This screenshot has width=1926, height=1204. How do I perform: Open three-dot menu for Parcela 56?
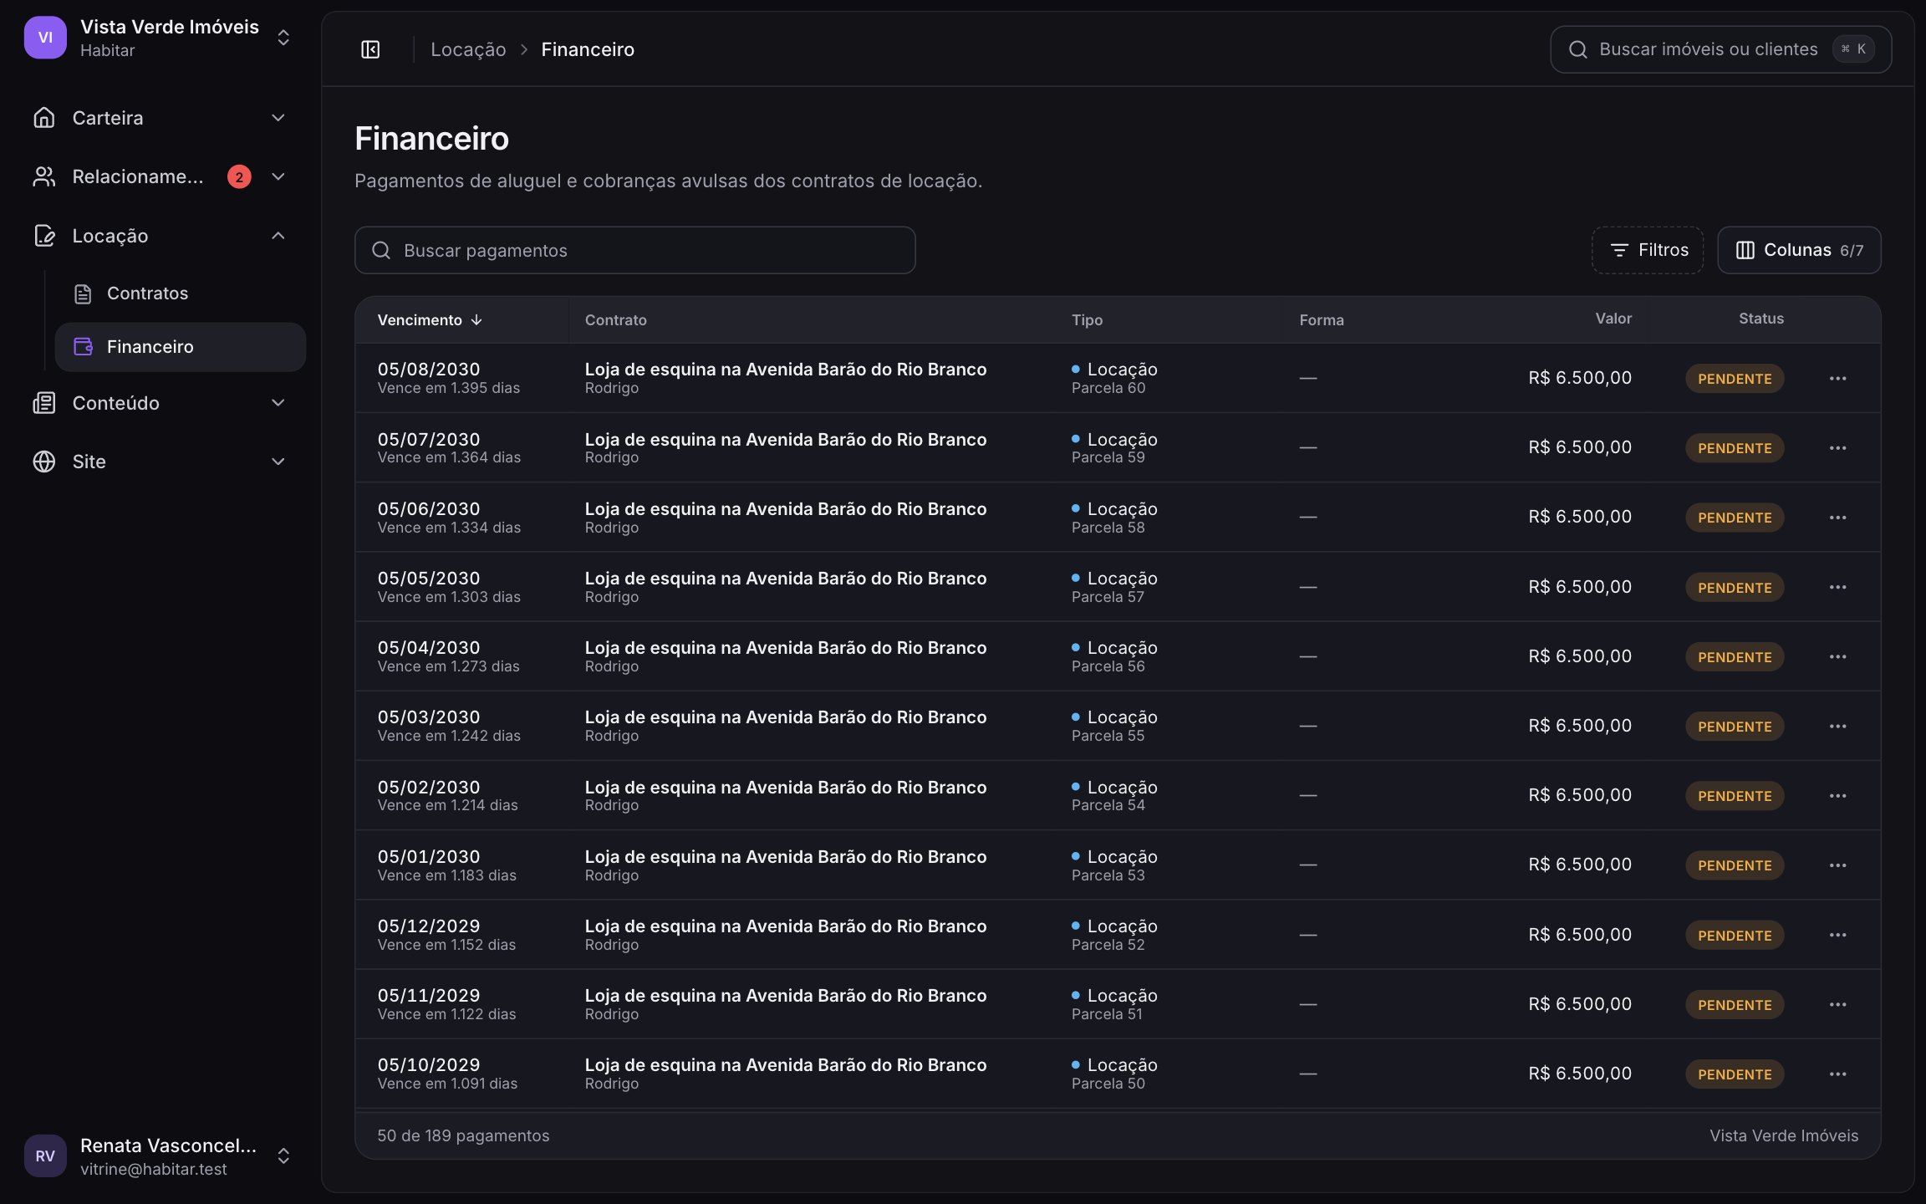1837,656
